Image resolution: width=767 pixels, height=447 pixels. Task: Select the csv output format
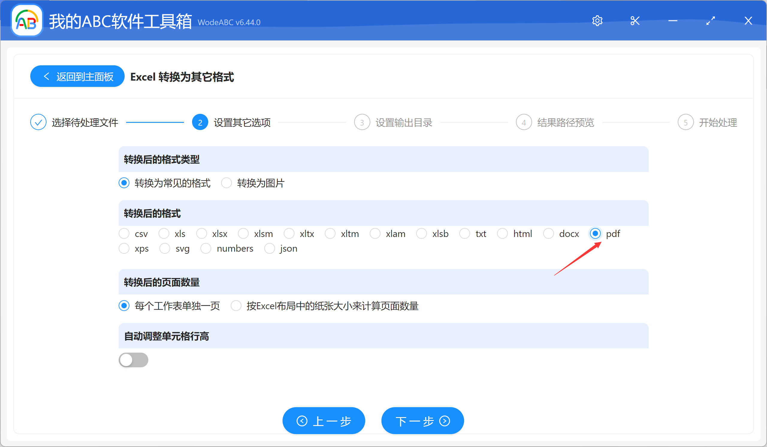pos(124,233)
